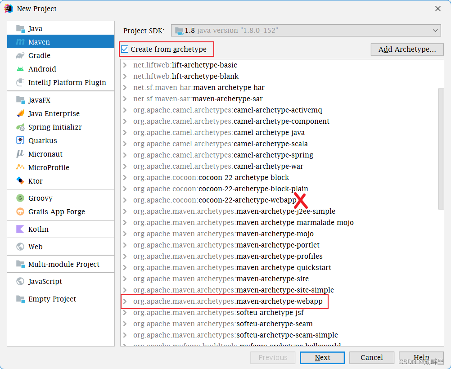Click the Grails App Forge icon
This screenshot has width=451, height=369.
coord(20,211)
